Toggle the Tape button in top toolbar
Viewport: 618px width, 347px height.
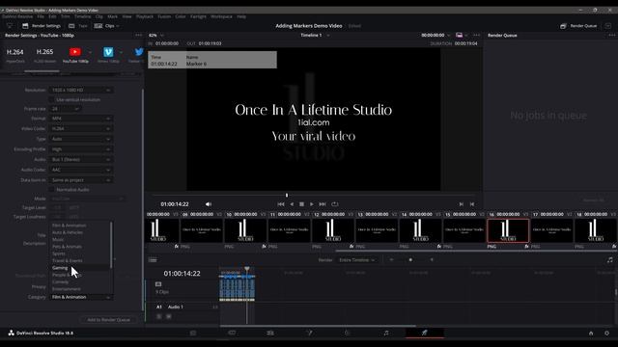click(x=78, y=26)
